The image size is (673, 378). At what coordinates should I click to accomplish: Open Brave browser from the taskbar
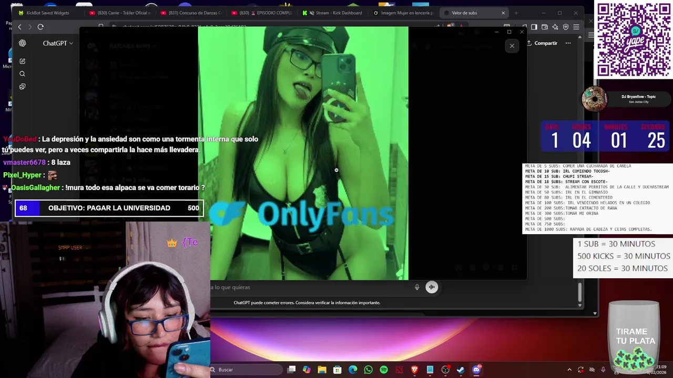414,370
